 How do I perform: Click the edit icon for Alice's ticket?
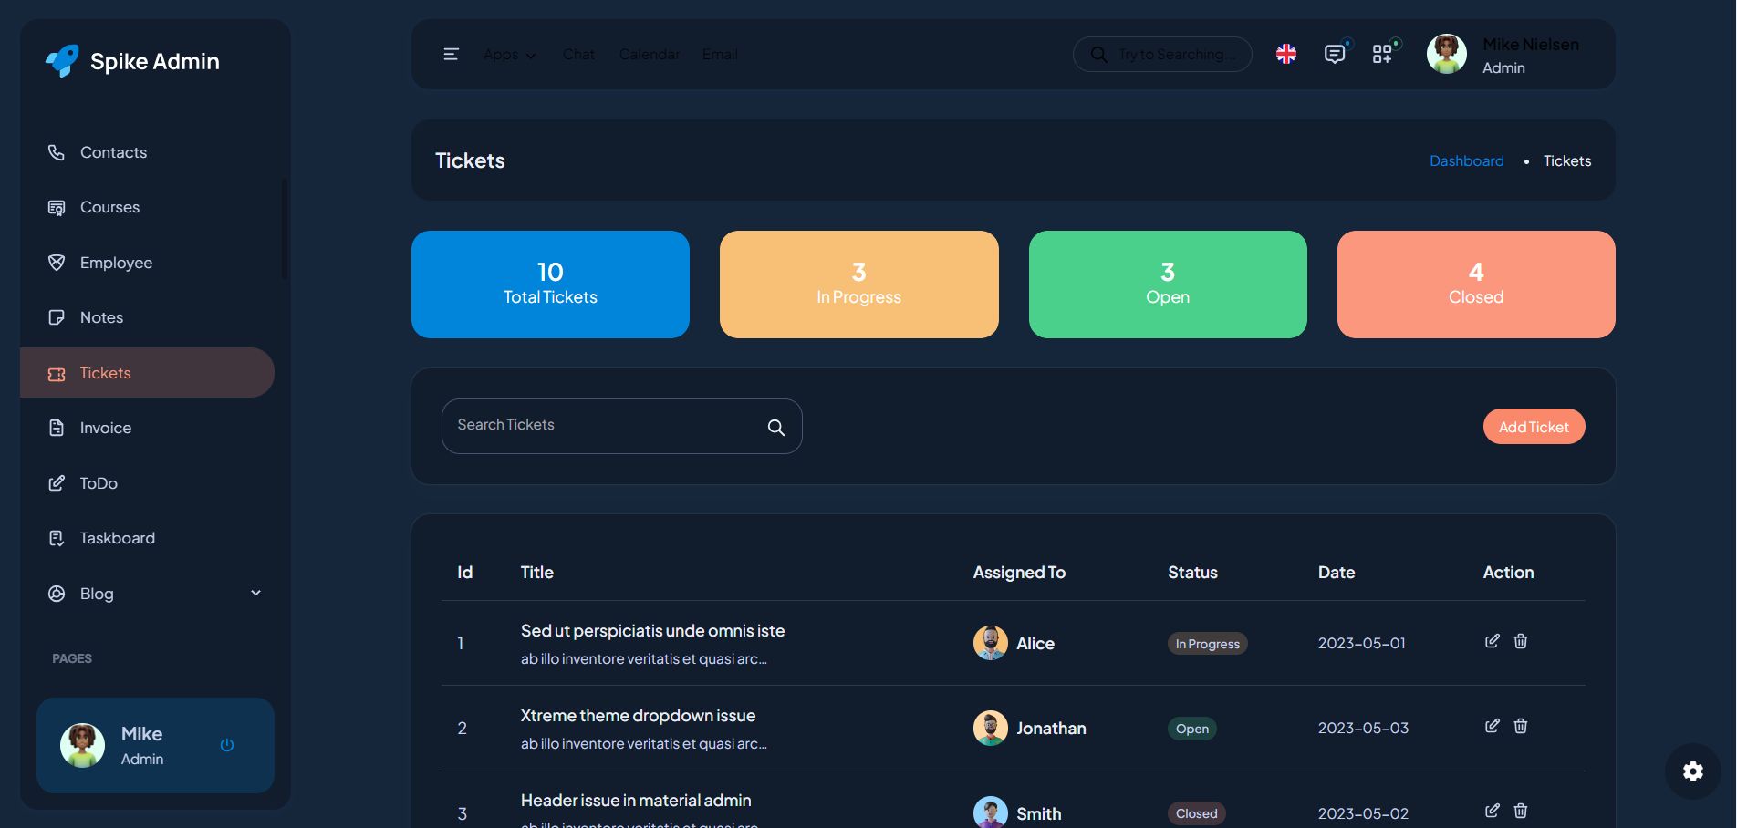[1492, 641]
